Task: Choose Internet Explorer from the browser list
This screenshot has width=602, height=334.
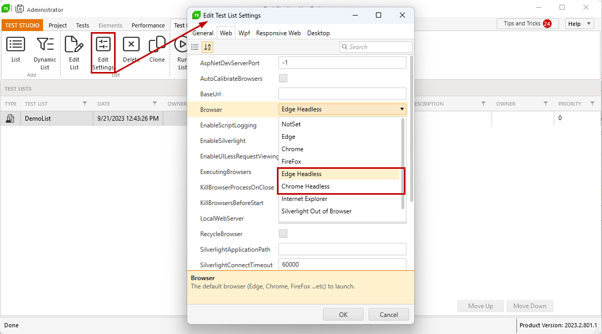Action: (x=340, y=199)
